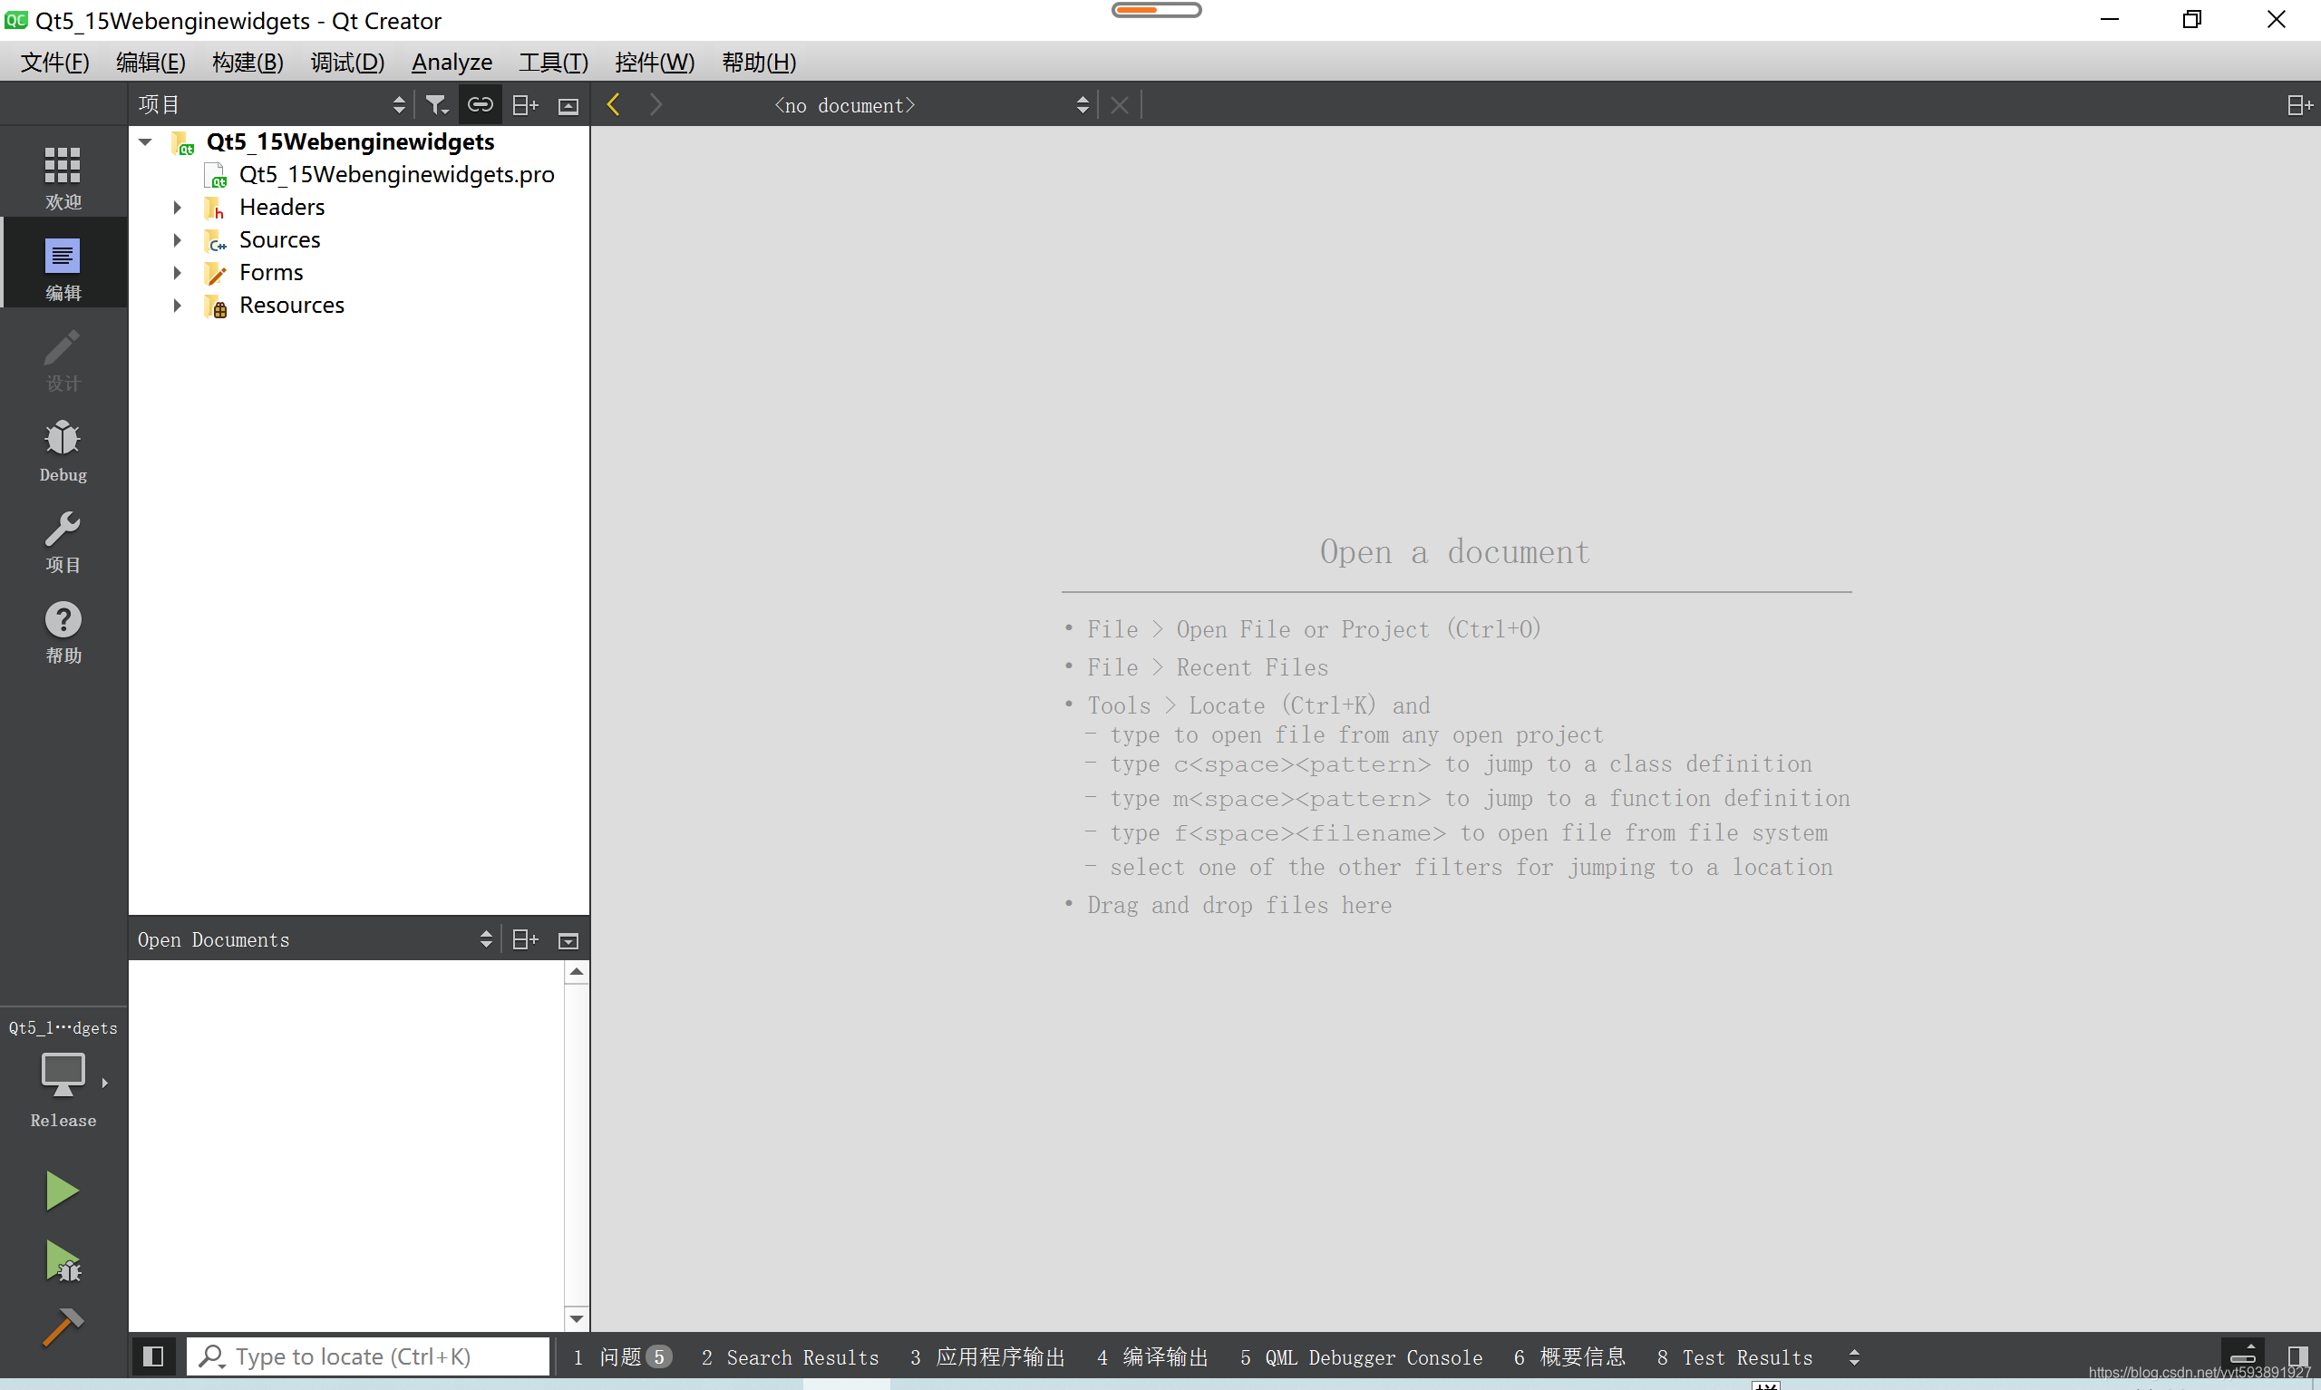Open the 构建(B) menu
Viewport: 2321px width, 1390px height.
pos(243,62)
